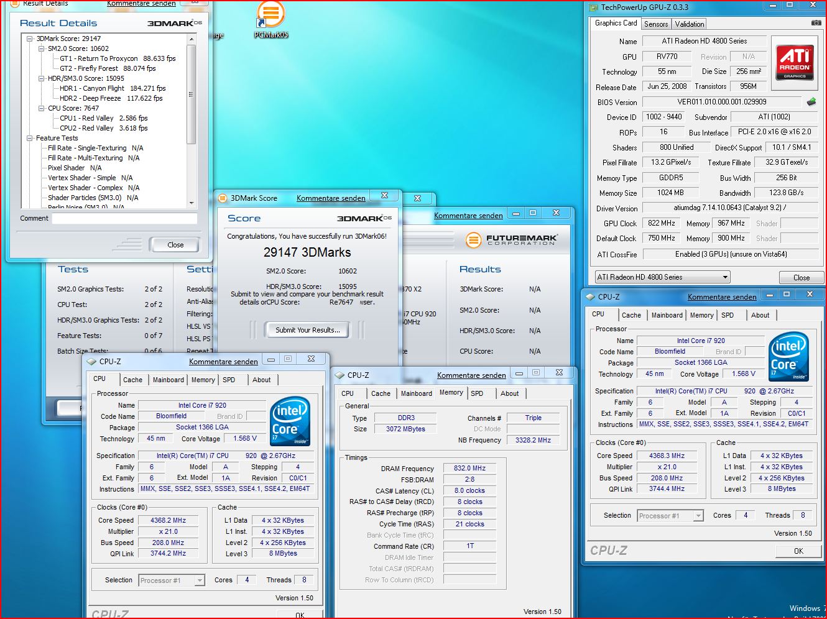Screen dimensions: 827x619
Task: Click the Intel Core i7 logo in right CPU-Z window
Action: 788,356
